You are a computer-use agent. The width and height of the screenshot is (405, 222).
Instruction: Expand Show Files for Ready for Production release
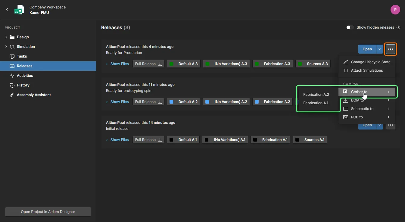coord(117,64)
